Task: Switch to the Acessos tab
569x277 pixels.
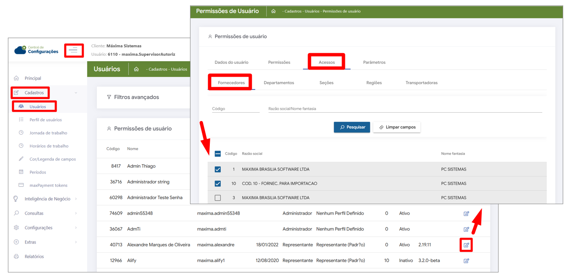Action: 326,62
